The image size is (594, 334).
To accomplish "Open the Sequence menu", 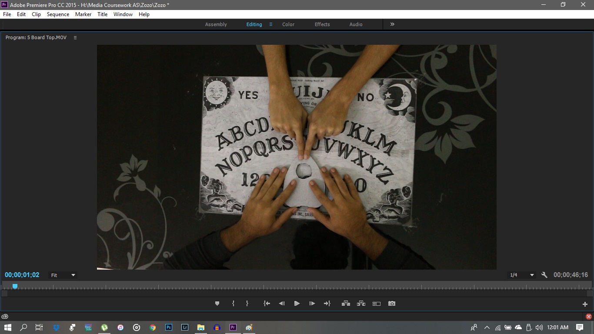I will tap(58, 14).
